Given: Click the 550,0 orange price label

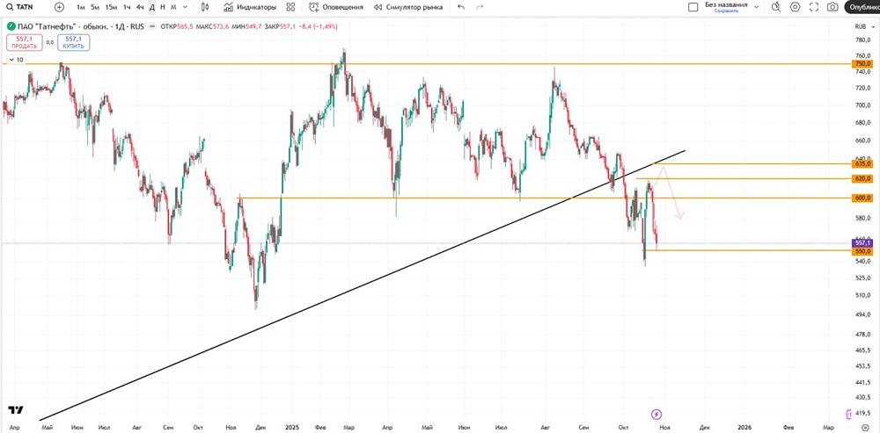Looking at the screenshot, I should 862,251.
